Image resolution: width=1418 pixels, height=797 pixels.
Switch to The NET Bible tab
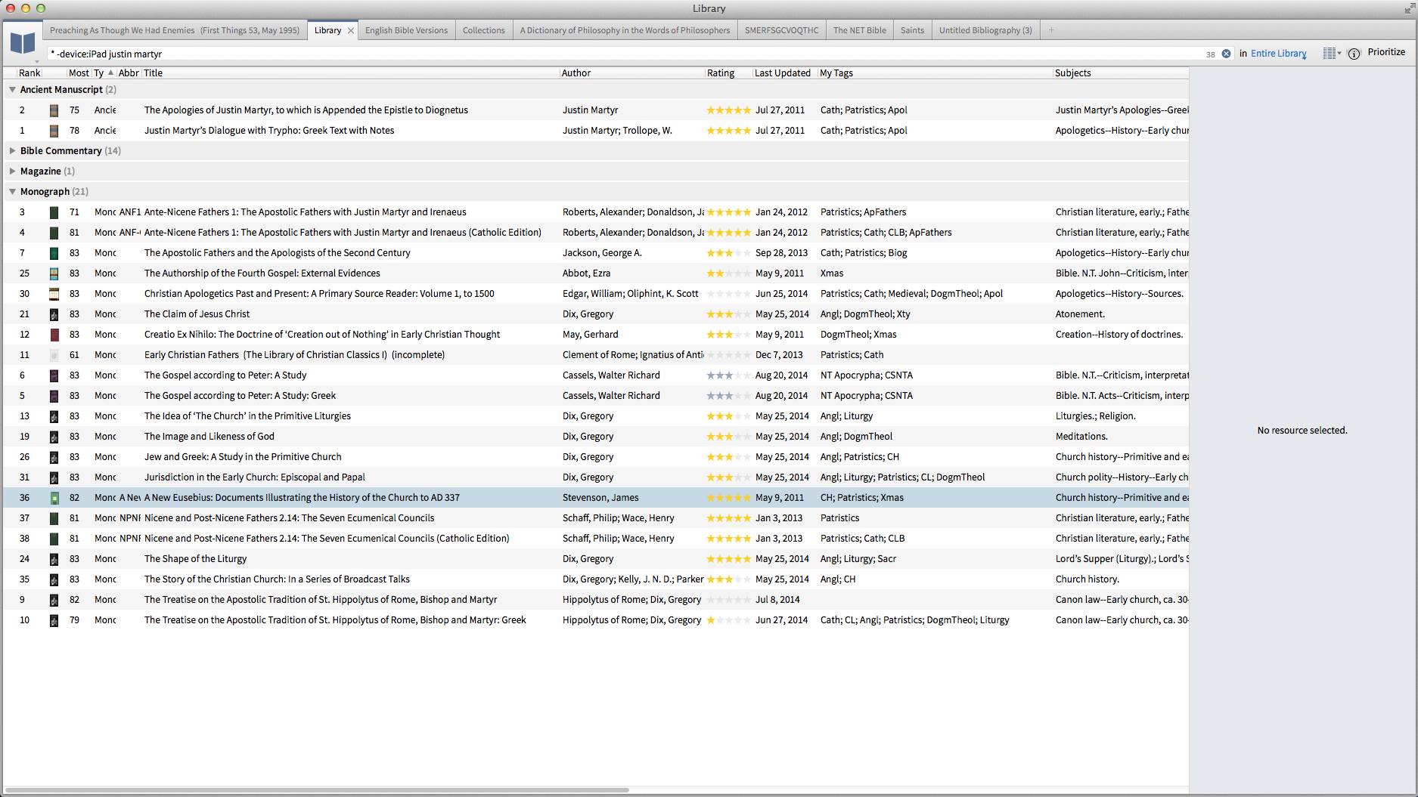point(860,30)
